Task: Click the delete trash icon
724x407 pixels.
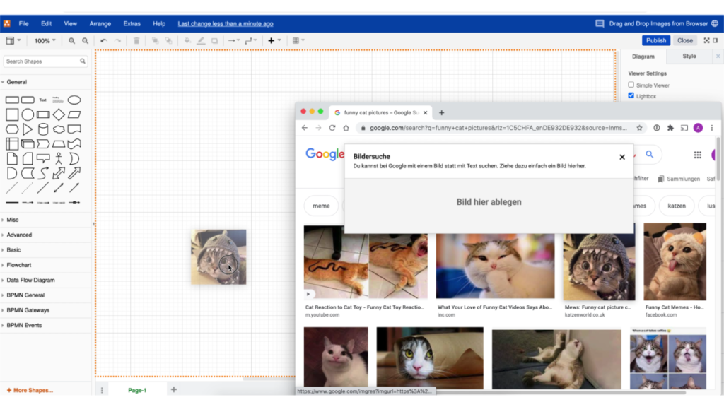Action: 136,41
